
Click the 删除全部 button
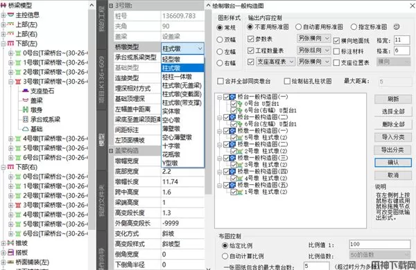[x=393, y=124]
